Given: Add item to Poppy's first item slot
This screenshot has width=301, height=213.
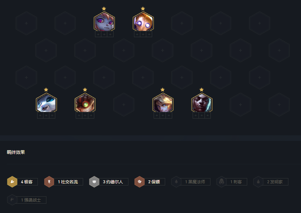Looking at the screenshot, I should click(x=98, y=34).
